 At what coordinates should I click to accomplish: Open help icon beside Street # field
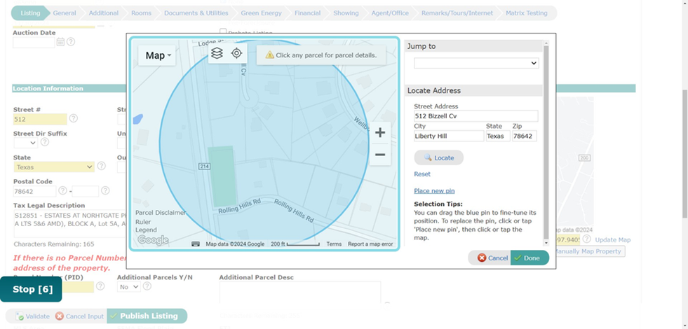pos(73,118)
